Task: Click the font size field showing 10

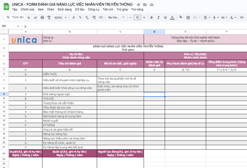Action: click(137, 18)
